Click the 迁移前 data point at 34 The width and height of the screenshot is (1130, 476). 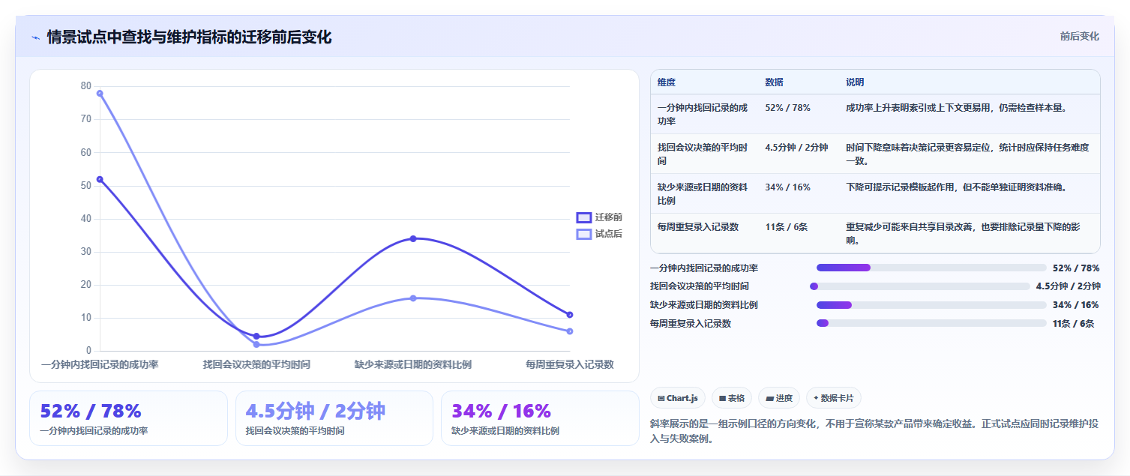413,238
